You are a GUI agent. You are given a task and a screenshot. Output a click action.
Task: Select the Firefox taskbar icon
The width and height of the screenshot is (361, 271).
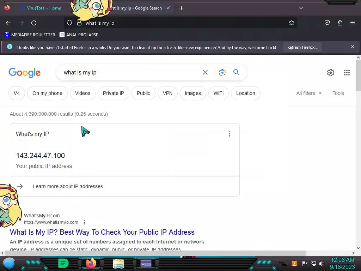91,263
